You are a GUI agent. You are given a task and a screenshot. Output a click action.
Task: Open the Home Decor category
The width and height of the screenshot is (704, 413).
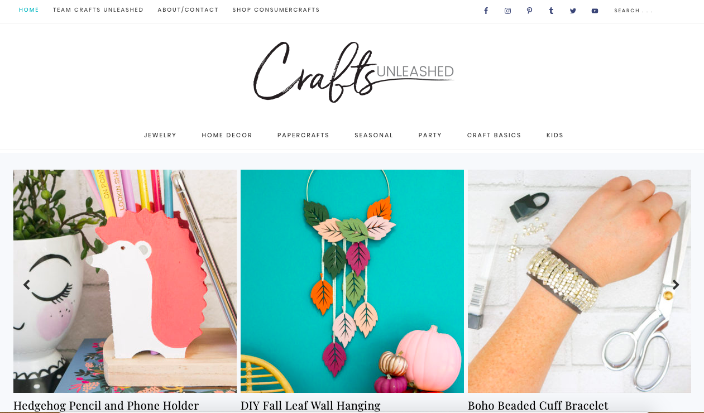[227, 135]
